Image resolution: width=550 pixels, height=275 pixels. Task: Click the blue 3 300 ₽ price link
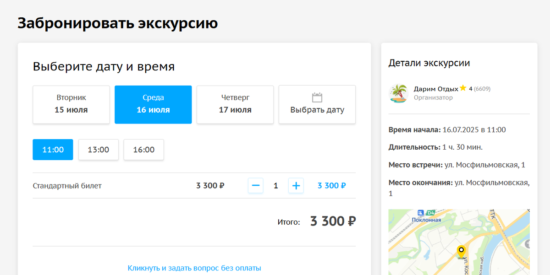(331, 185)
